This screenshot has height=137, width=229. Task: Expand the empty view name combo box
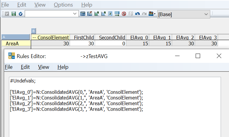pyautogui.click(x=75, y=14)
